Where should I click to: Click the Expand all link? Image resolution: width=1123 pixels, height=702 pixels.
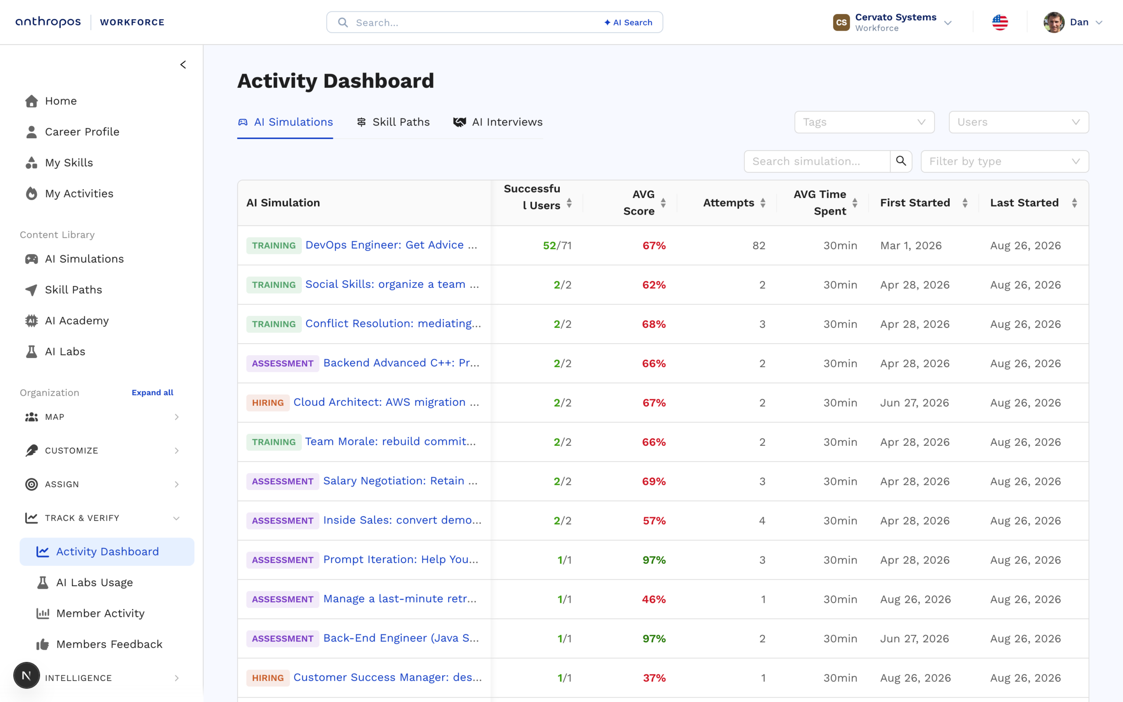pos(152,392)
